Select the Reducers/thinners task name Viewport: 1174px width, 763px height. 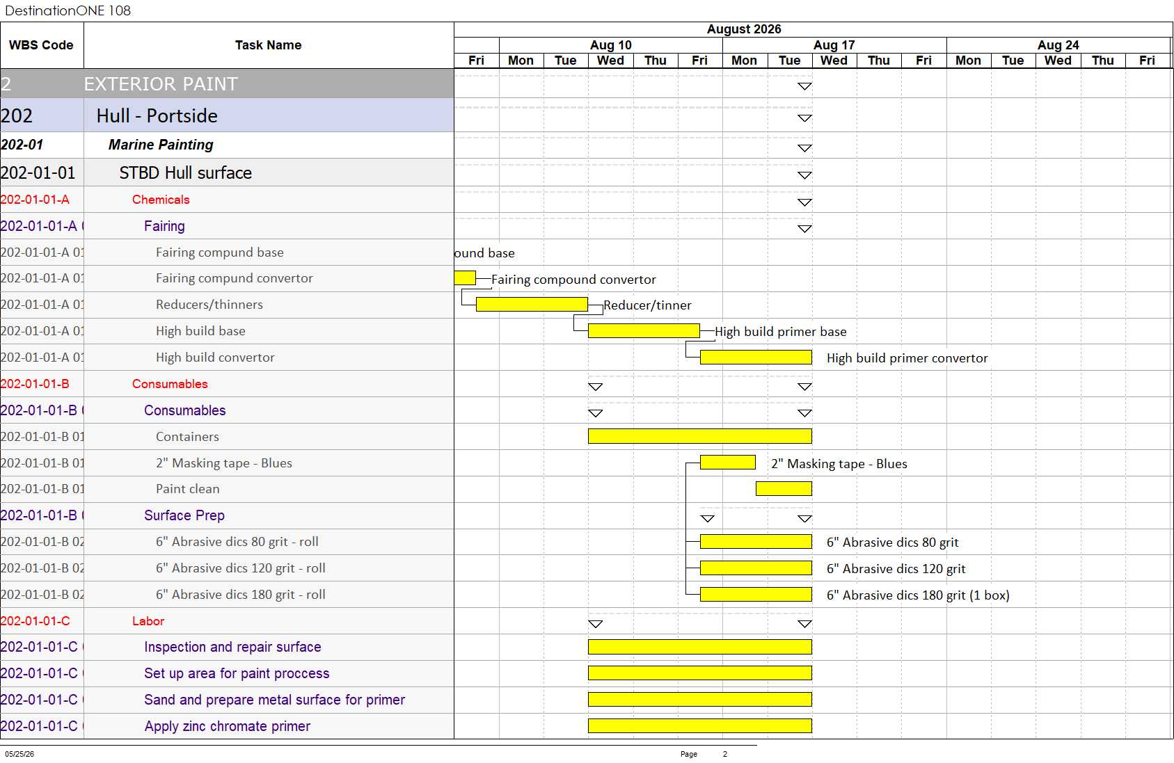pos(209,305)
